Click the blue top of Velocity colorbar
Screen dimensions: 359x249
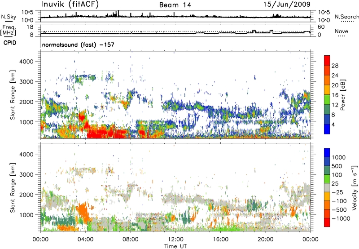point(327,153)
